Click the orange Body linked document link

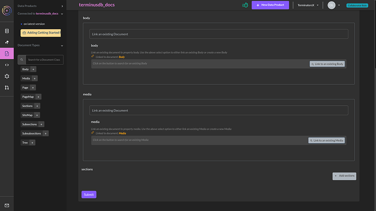click(122, 57)
